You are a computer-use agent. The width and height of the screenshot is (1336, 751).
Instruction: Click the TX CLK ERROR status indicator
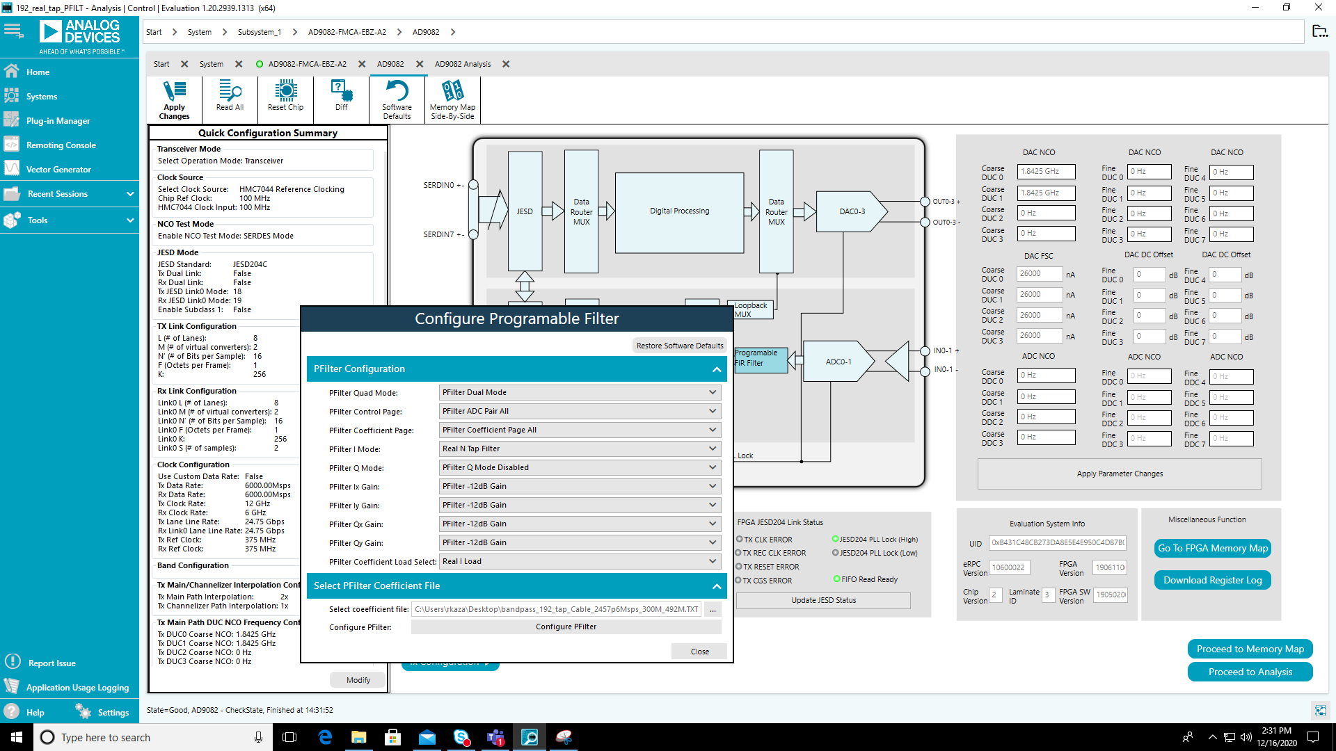[x=740, y=540]
